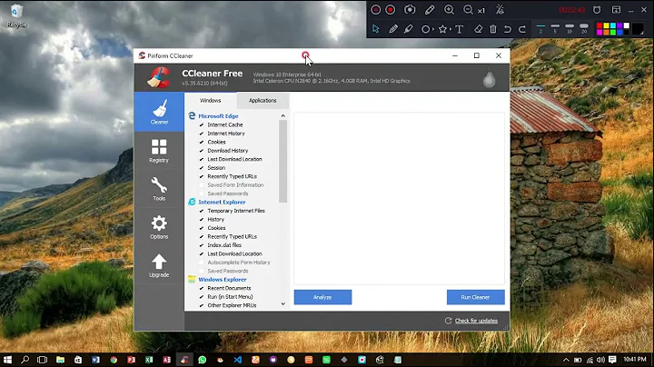Open the circle shape tool dropdown arrow

click(x=432, y=29)
